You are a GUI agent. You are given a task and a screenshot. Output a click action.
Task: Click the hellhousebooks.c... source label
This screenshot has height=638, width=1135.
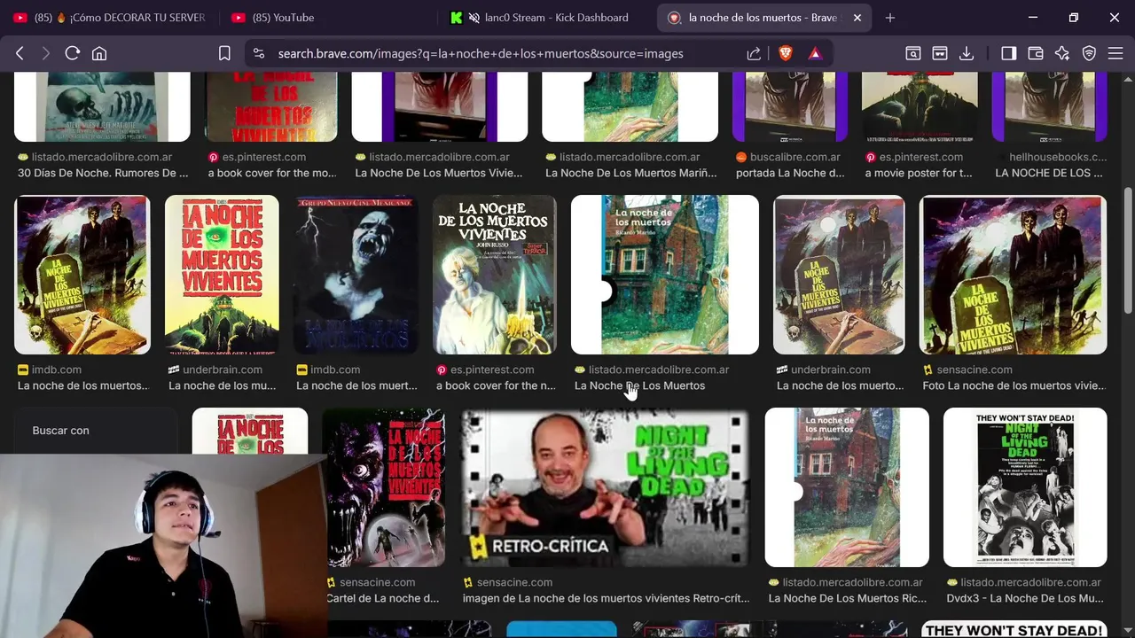[x=1058, y=157]
